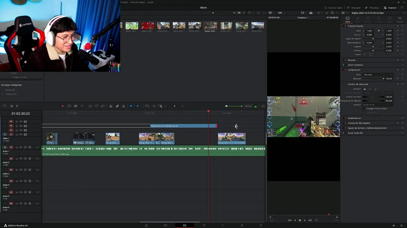The width and height of the screenshot is (407, 228).
Task: Click the red playhead marker on ruler
Action: coord(209,111)
